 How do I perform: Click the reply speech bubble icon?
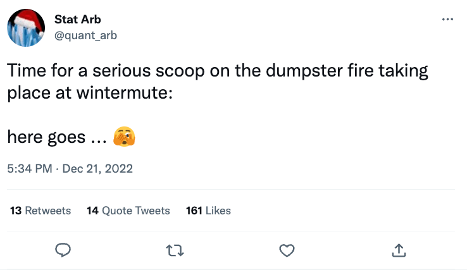point(62,250)
